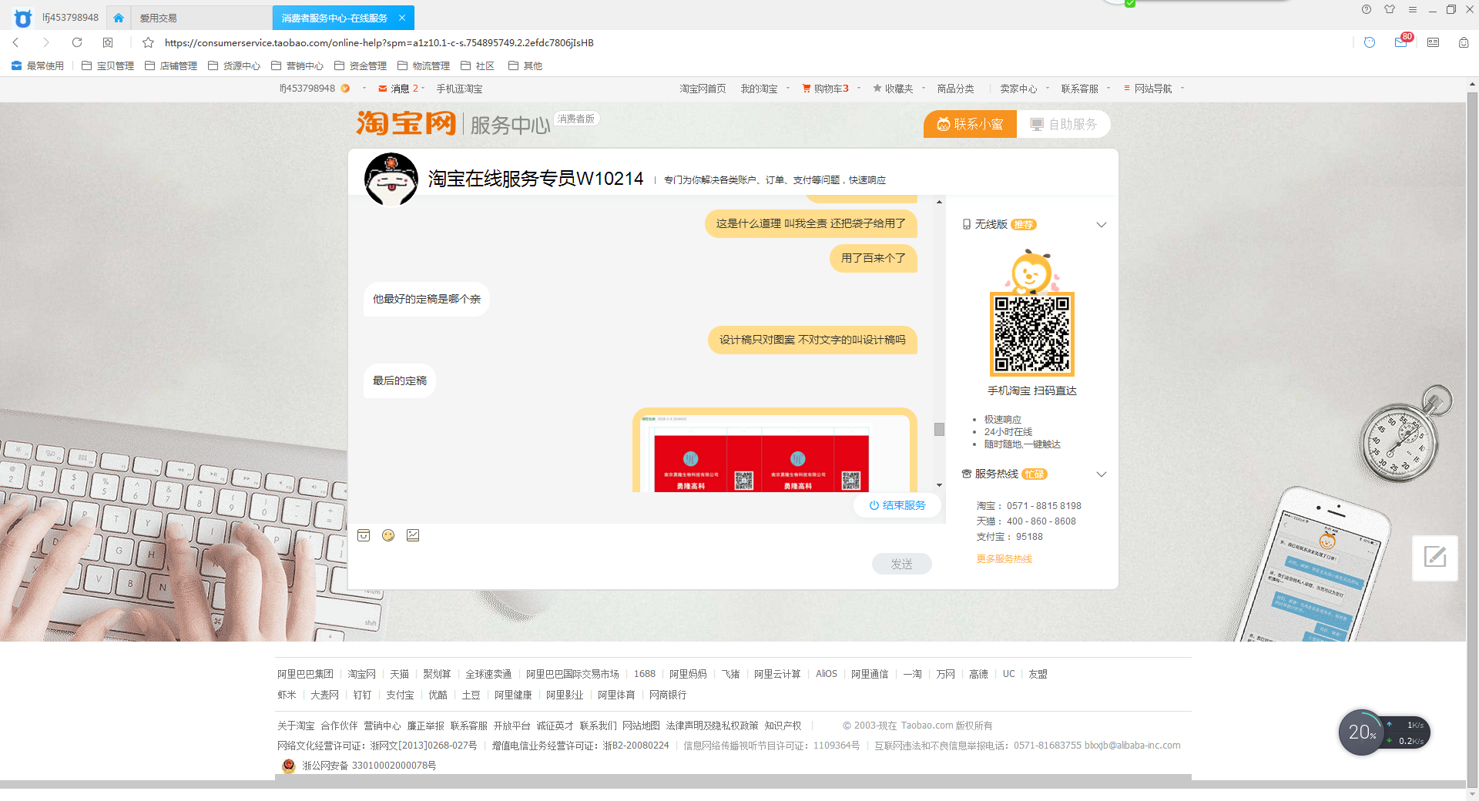Open the 货源中心 bookmarks folder
Screen dimensions: 1479x801
[x=234, y=65]
